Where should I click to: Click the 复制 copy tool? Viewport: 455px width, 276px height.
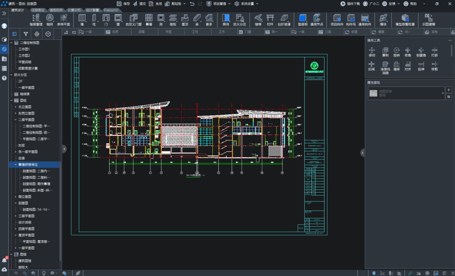385,52
